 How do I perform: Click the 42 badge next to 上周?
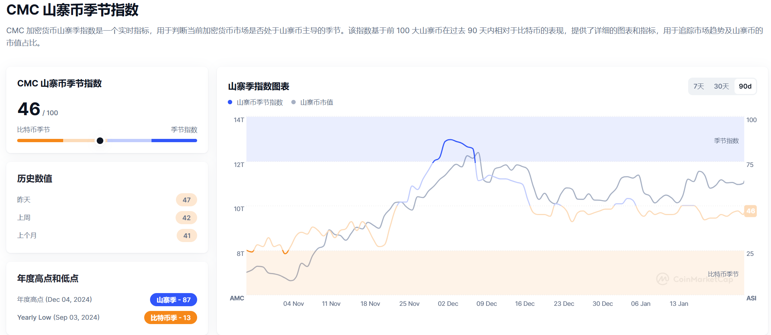tap(187, 217)
